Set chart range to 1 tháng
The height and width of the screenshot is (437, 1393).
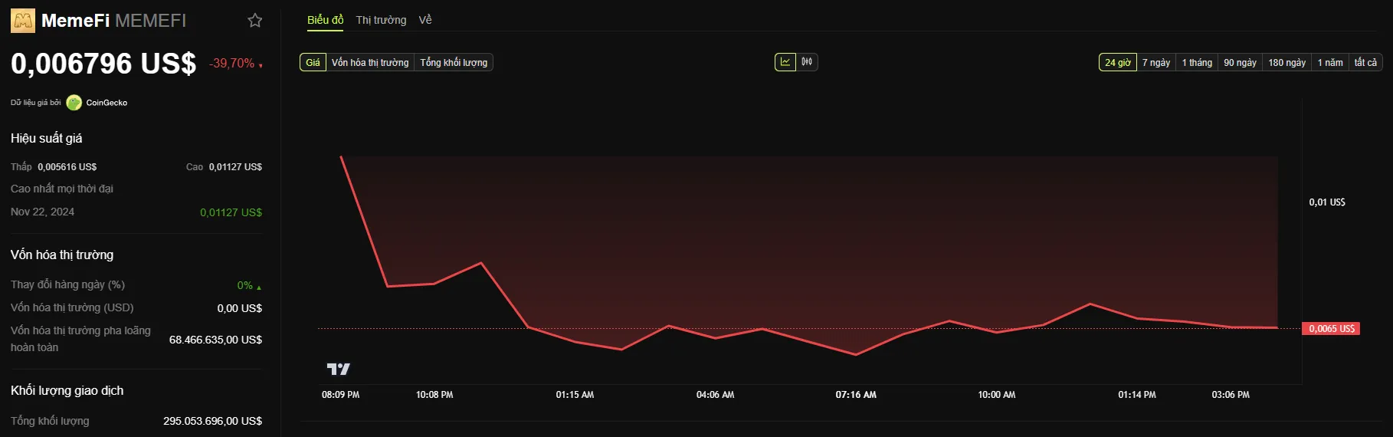click(1197, 63)
